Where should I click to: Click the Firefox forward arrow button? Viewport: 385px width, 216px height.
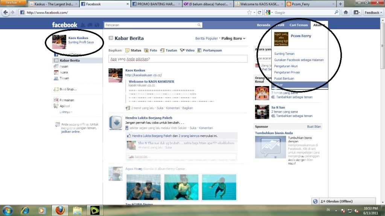[x=12, y=12]
